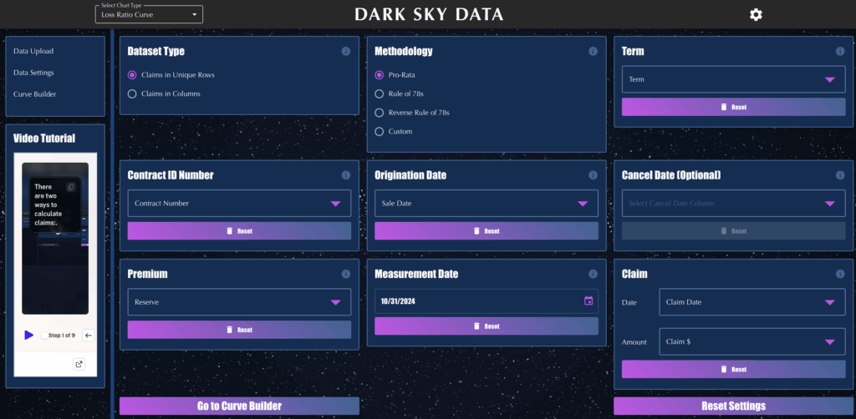856x419 pixels.
Task: Play the video tutorial
Action: click(29, 335)
